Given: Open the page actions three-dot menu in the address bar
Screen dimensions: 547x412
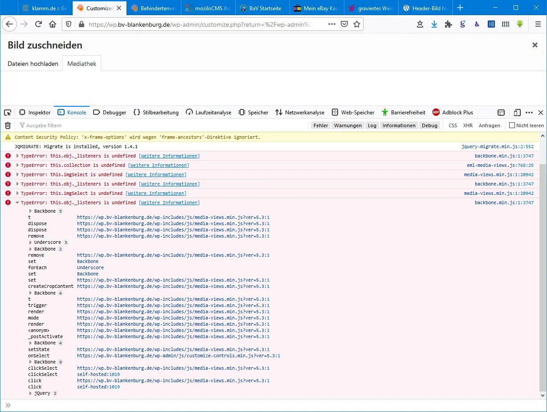Looking at the screenshot, I should pyautogui.click(x=331, y=24).
